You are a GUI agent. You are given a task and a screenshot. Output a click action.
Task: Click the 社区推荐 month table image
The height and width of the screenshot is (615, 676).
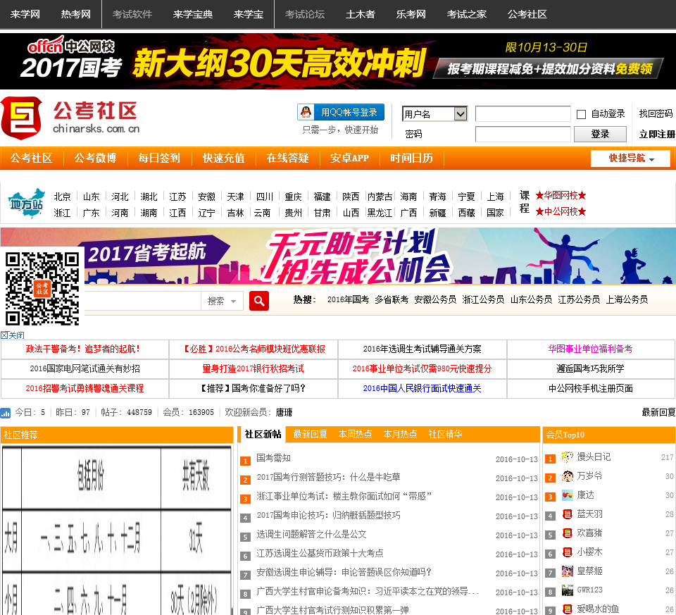click(116, 530)
